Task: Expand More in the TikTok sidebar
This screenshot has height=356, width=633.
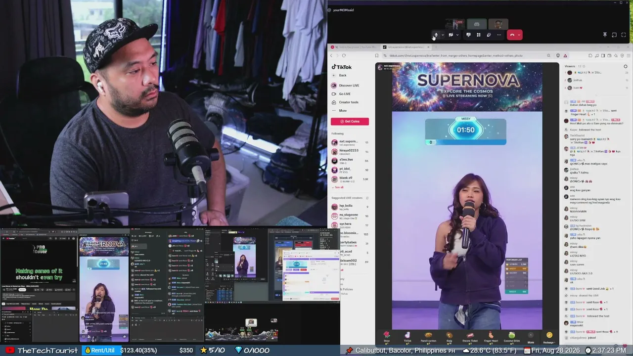Action: [x=339, y=111]
